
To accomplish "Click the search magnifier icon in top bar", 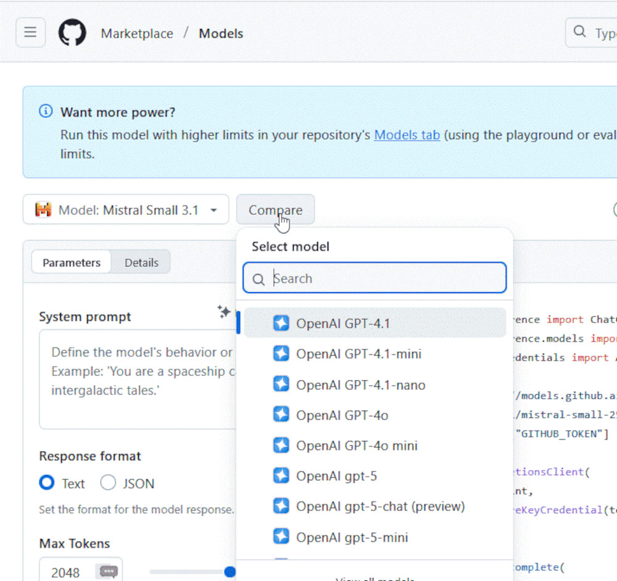I will (579, 32).
